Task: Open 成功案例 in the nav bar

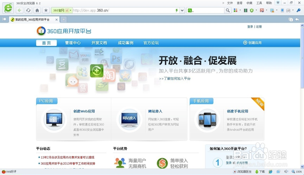Action: pos(126,43)
